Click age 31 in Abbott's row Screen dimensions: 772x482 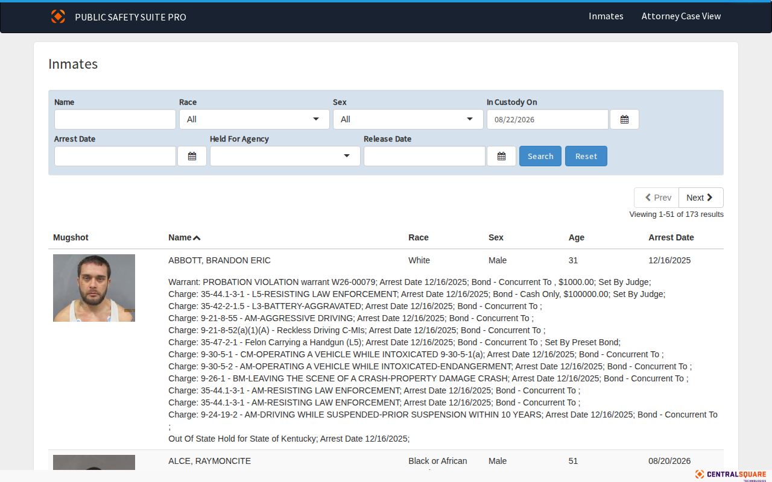(x=573, y=260)
